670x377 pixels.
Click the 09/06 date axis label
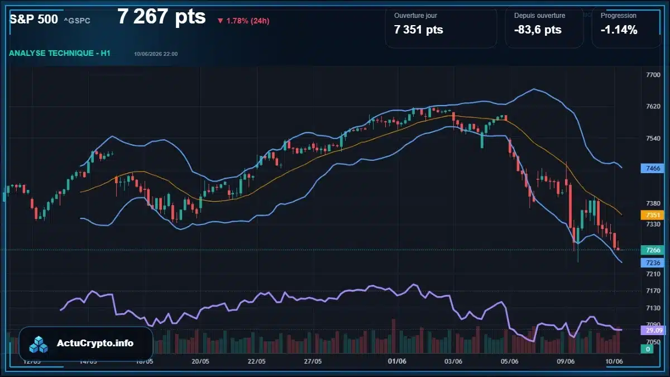(x=566, y=361)
